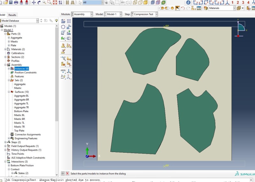This screenshot has height=182, width=255.
Task: Expand the Engineering Features node
Action: tap(9, 138)
